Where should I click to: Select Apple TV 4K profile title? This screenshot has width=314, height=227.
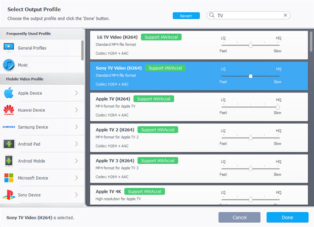tap(108, 192)
